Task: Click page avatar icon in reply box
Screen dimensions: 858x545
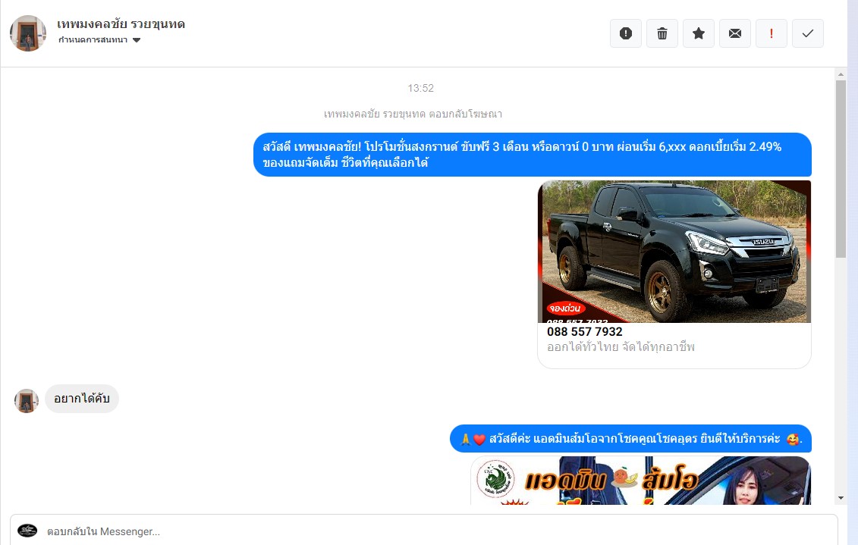Action: (27, 531)
